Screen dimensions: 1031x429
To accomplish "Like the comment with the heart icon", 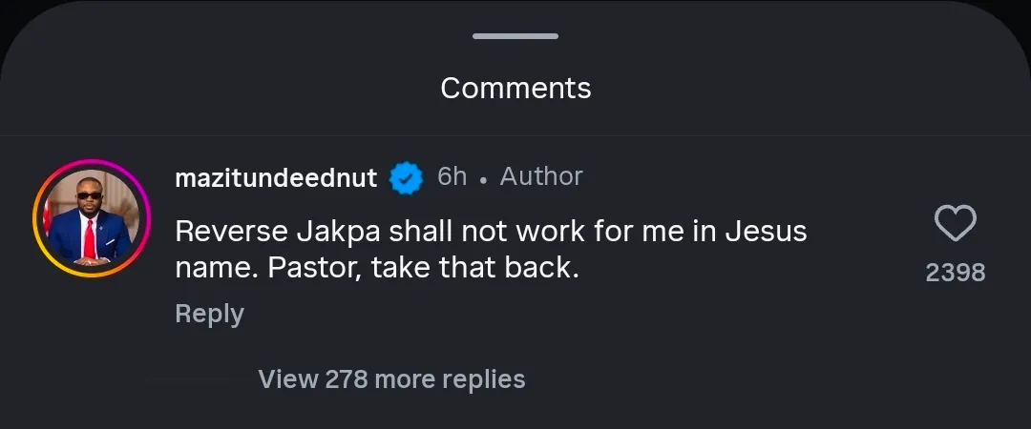I will 955,225.
